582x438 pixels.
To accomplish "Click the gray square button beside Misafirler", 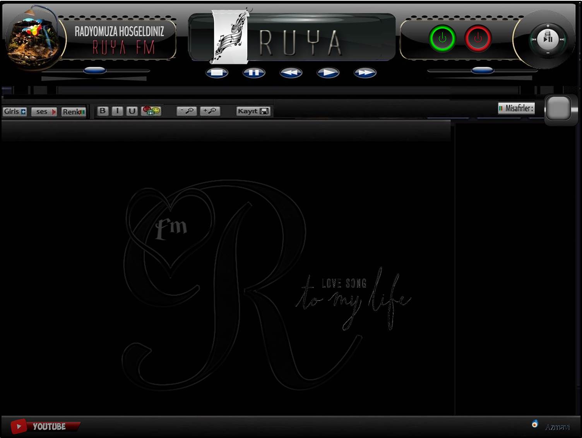I will click(x=558, y=108).
